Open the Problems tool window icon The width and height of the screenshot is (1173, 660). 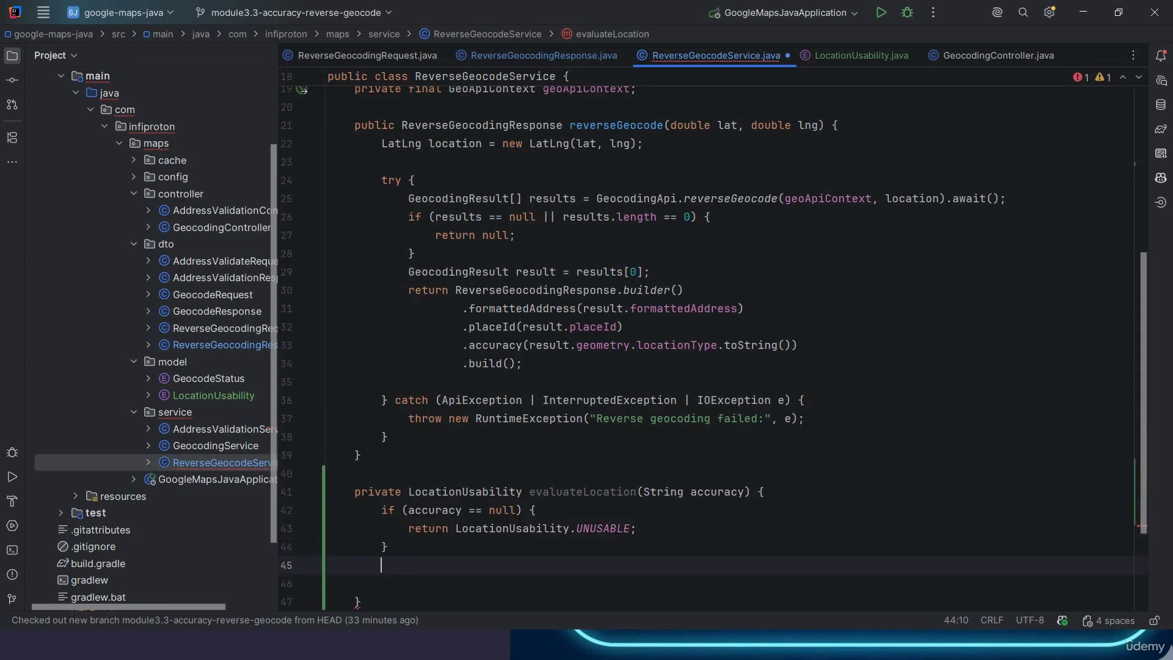click(12, 574)
